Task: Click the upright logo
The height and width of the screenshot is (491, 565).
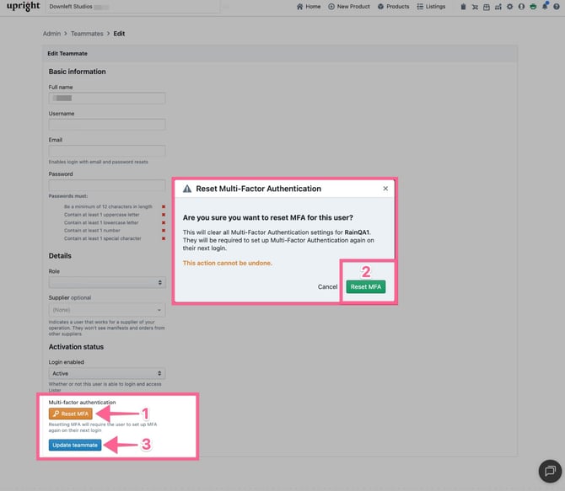Action: pos(24,7)
